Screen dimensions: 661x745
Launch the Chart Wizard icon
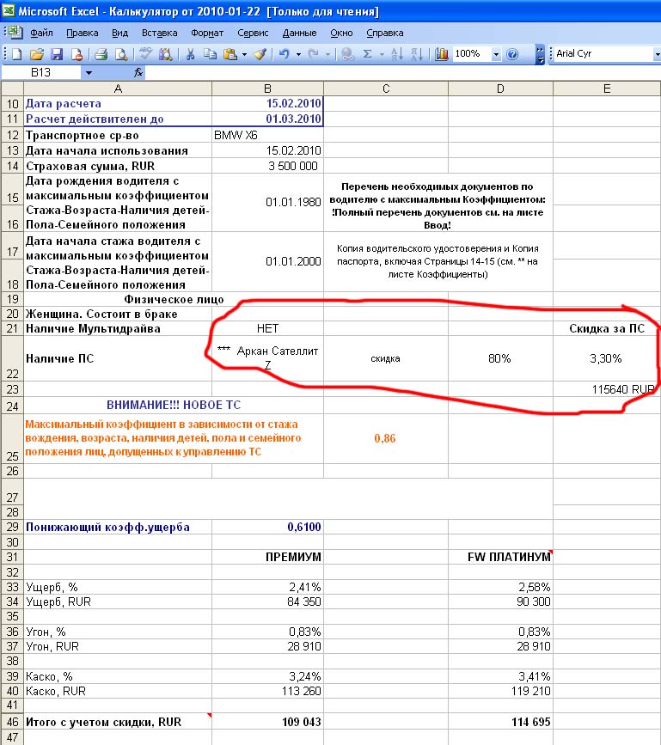tap(442, 54)
